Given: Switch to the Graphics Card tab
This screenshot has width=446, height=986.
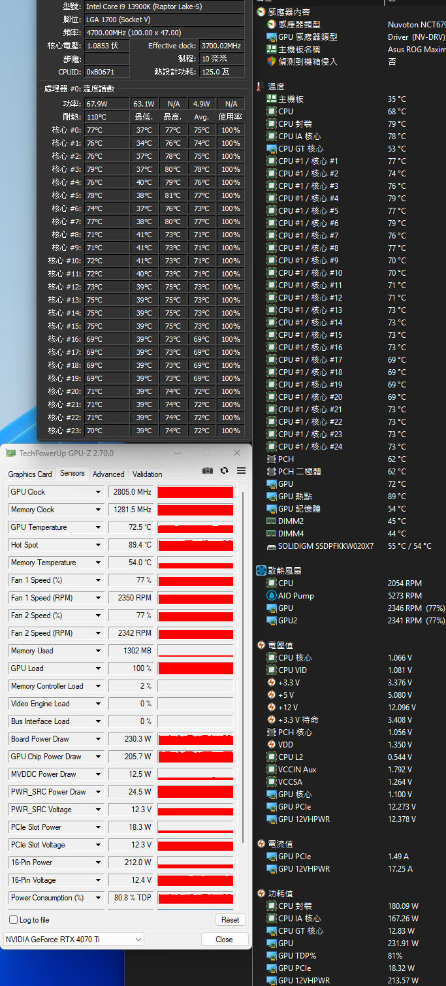Looking at the screenshot, I should click(30, 474).
